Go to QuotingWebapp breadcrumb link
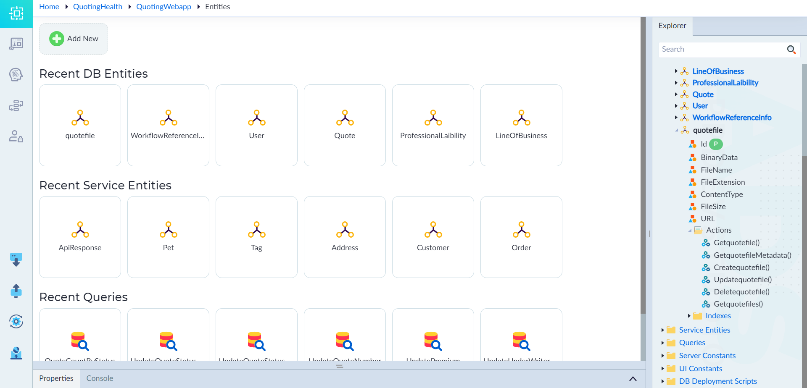 (164, 7)
